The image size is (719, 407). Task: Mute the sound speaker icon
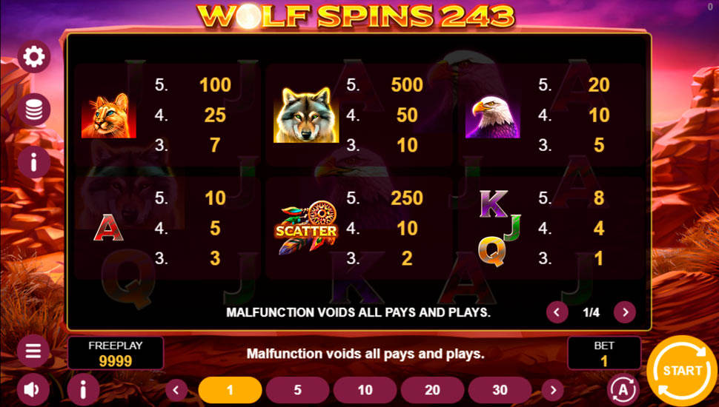(x=33, y=389)
